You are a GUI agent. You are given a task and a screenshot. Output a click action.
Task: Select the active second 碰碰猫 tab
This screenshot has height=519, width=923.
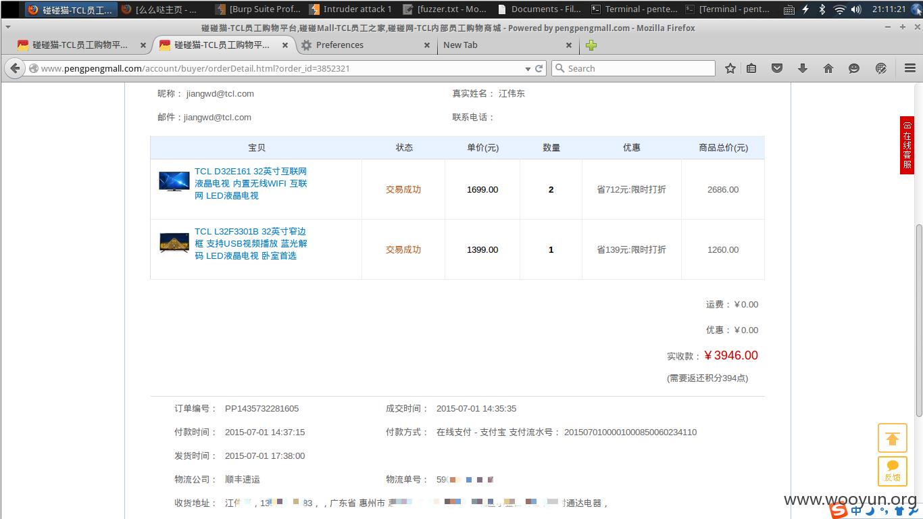click(x=224, y=45)
